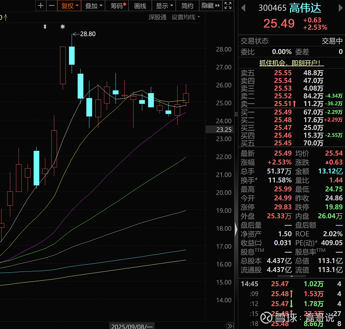345x329 pixels.
Task: Click 量比 value 1.44
Action: click(x=336, y=180)
